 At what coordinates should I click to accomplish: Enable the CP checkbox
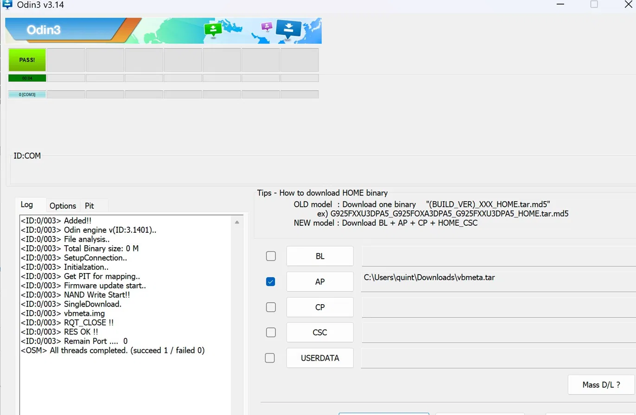click(x=271, y=307)
